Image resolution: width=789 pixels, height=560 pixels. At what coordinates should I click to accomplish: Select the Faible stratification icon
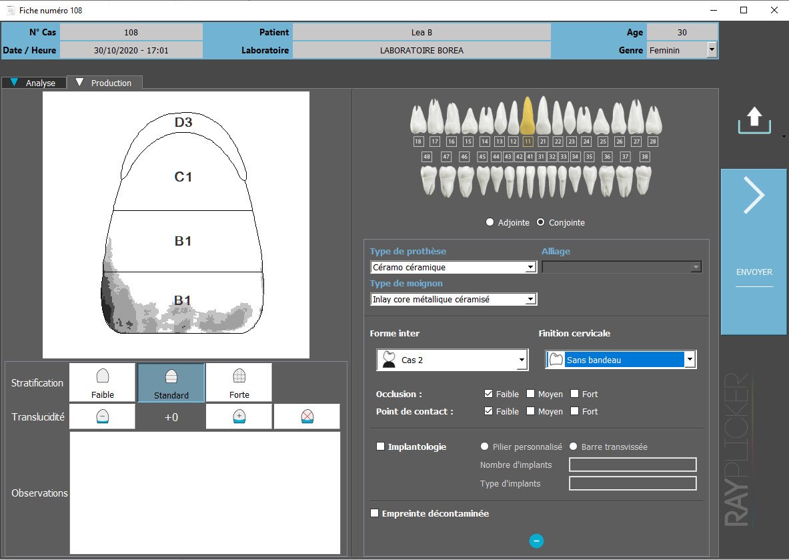pyautogui.click(x=103, y=382)
